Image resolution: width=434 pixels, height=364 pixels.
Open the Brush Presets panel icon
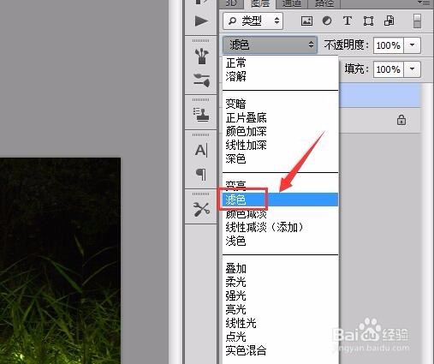pos(201,56)
